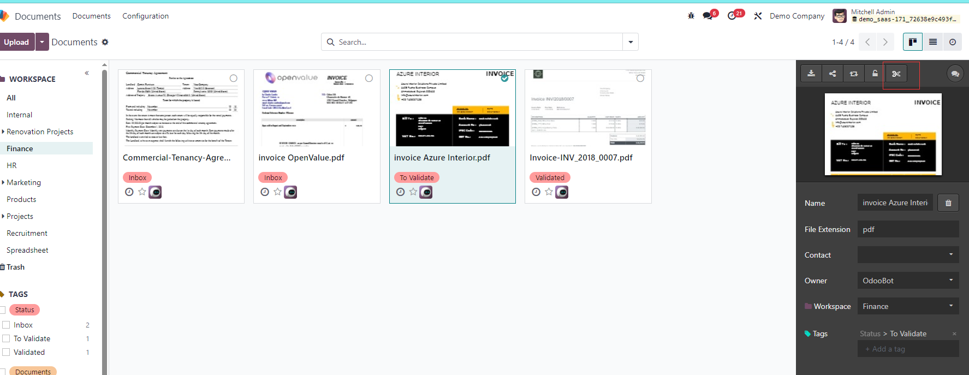This screenshot has width=969, height=375.
Task: Check the To Validate tag filter
Action: (7, 338)
